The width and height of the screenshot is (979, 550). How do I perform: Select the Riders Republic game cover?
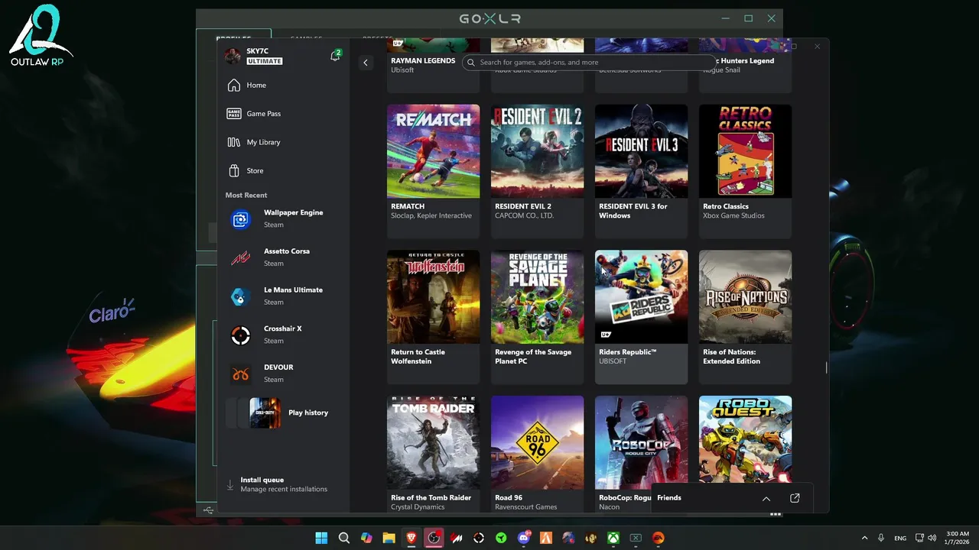pyautogui.click(x=642, y=297)
